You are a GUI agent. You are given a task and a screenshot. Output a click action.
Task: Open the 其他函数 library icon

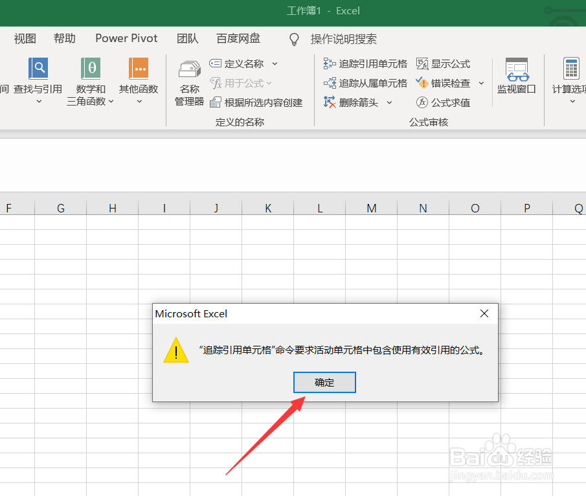pos(139,69)
